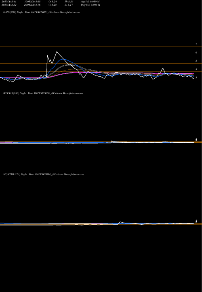202x292 pixels.
Task: Click the Avg Vol 0.039 M text
Action: tap(90, 2)
